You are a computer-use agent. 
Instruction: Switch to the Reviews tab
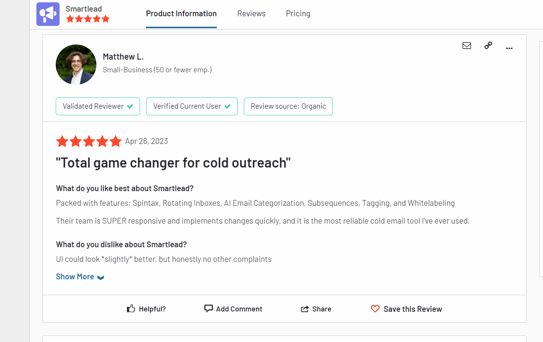coord(251,14)
